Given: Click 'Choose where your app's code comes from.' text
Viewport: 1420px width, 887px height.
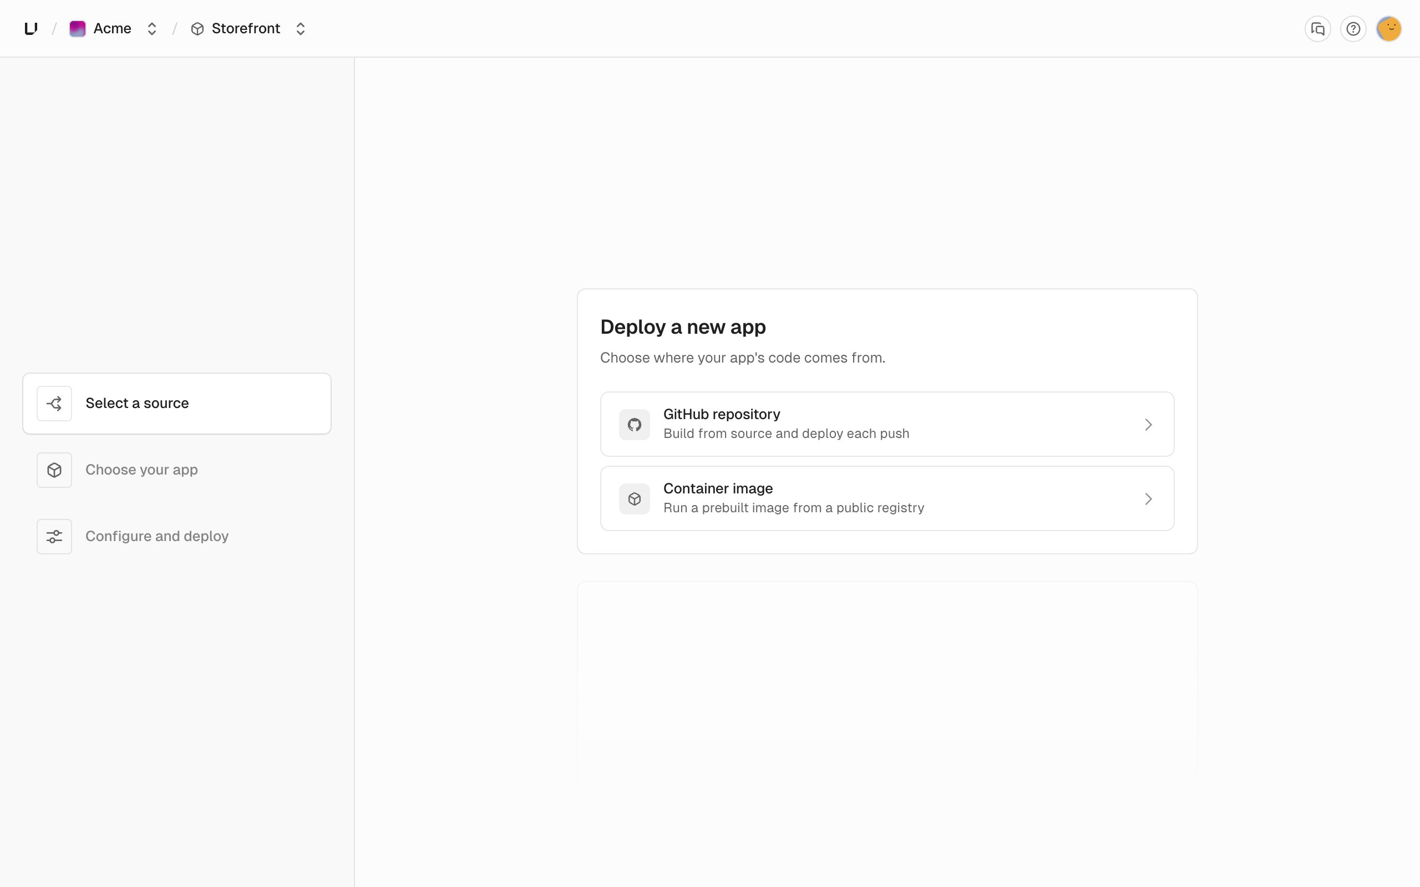Looking at the screenshot, I should click(x=742, y=358).
